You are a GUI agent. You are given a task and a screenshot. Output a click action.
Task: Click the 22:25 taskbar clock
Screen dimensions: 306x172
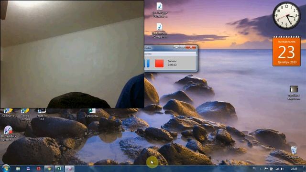(294, 169)
